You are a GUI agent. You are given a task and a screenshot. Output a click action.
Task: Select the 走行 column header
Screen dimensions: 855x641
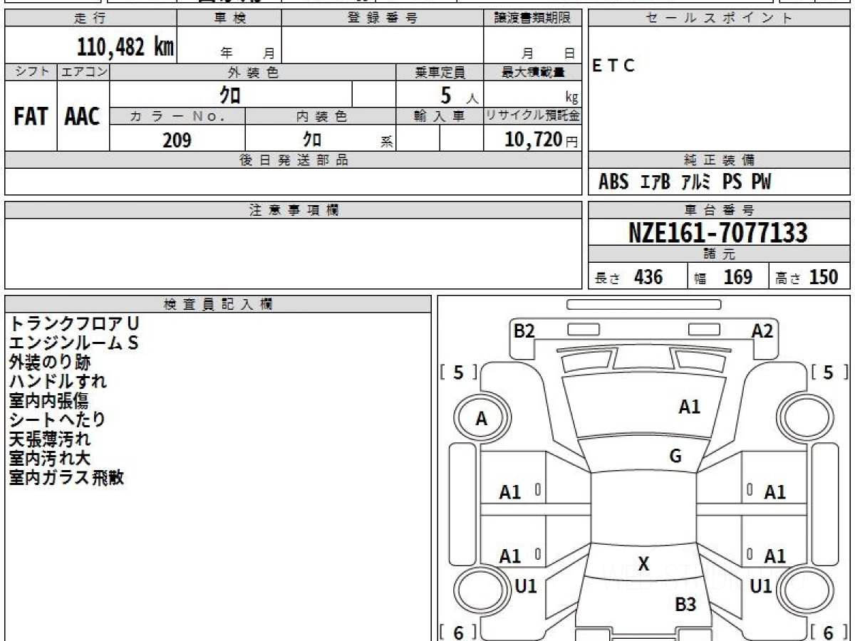90,19
